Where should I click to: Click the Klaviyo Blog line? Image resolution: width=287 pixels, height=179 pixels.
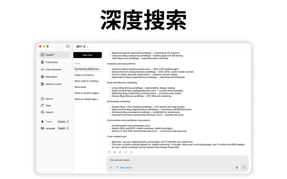[141, 96]
